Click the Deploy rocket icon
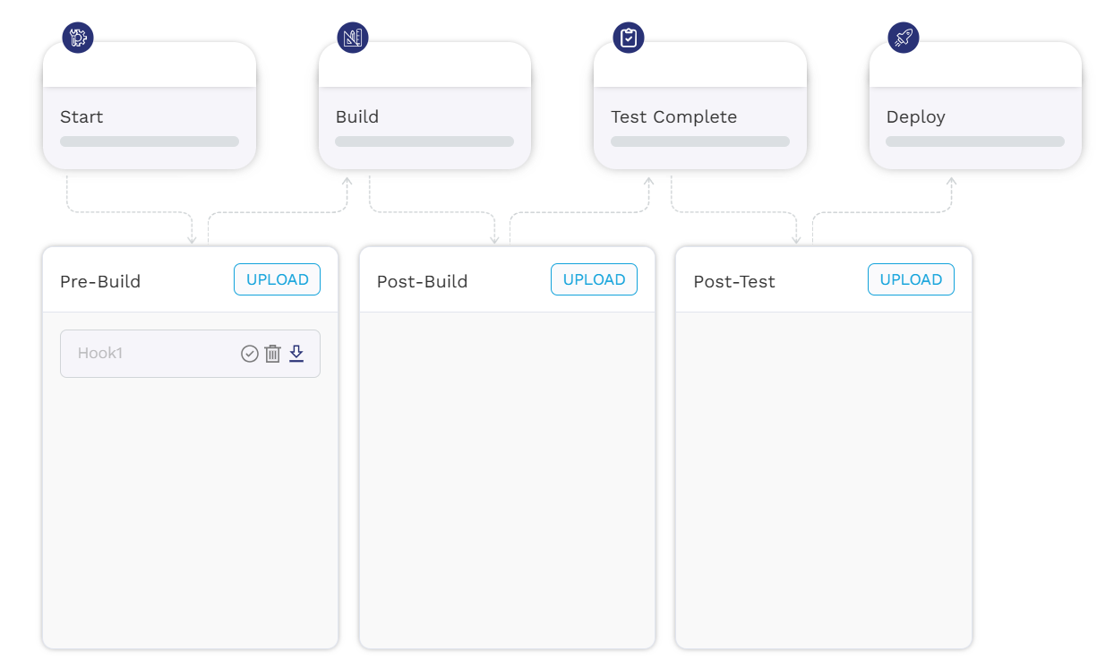 (904, 38)
